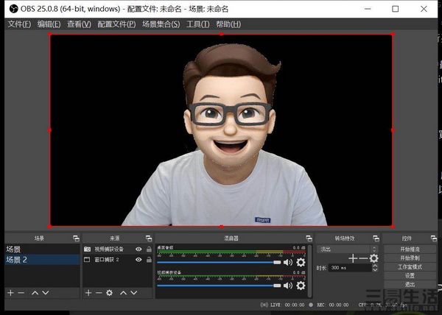Lock the 视频捕获设备 source with its padlock
This screenshot has height=315, width=442.
[x=149, y=249]
